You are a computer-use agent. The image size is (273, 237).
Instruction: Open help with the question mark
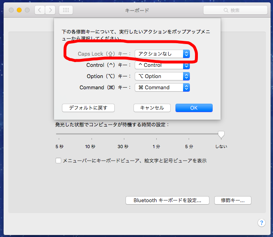261,223
